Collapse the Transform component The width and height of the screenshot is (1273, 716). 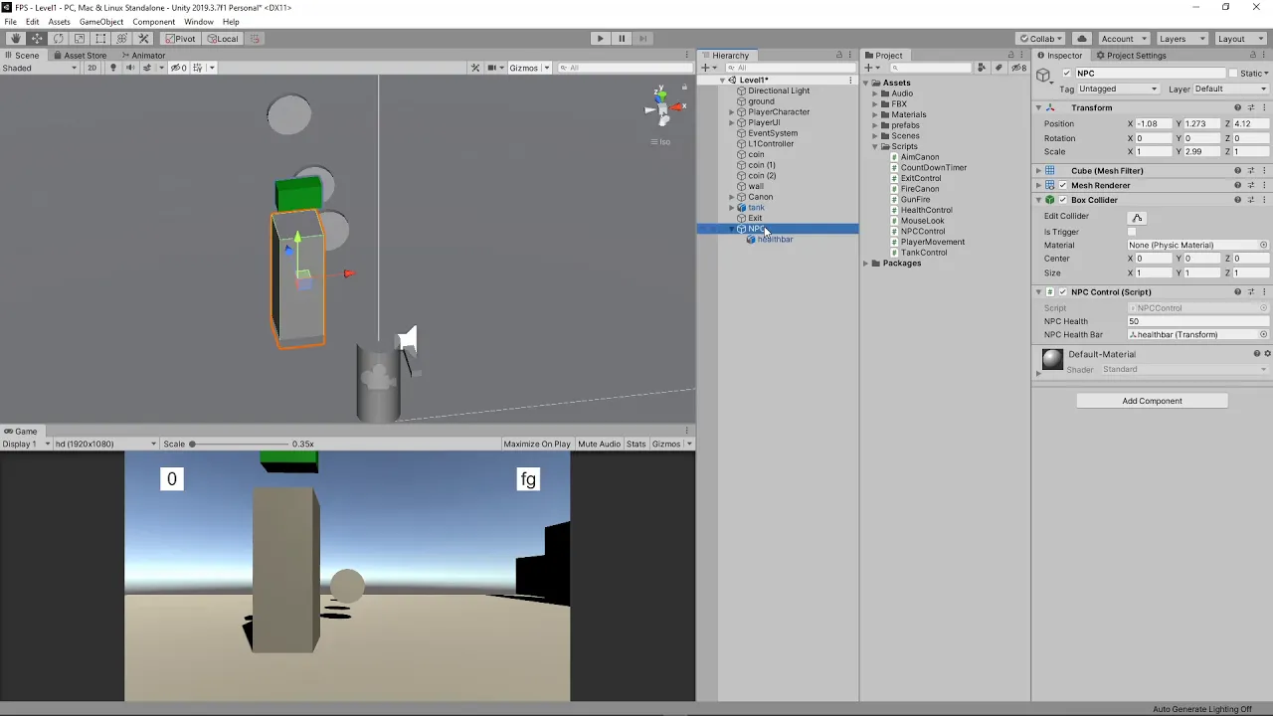tap(1038, 107)
